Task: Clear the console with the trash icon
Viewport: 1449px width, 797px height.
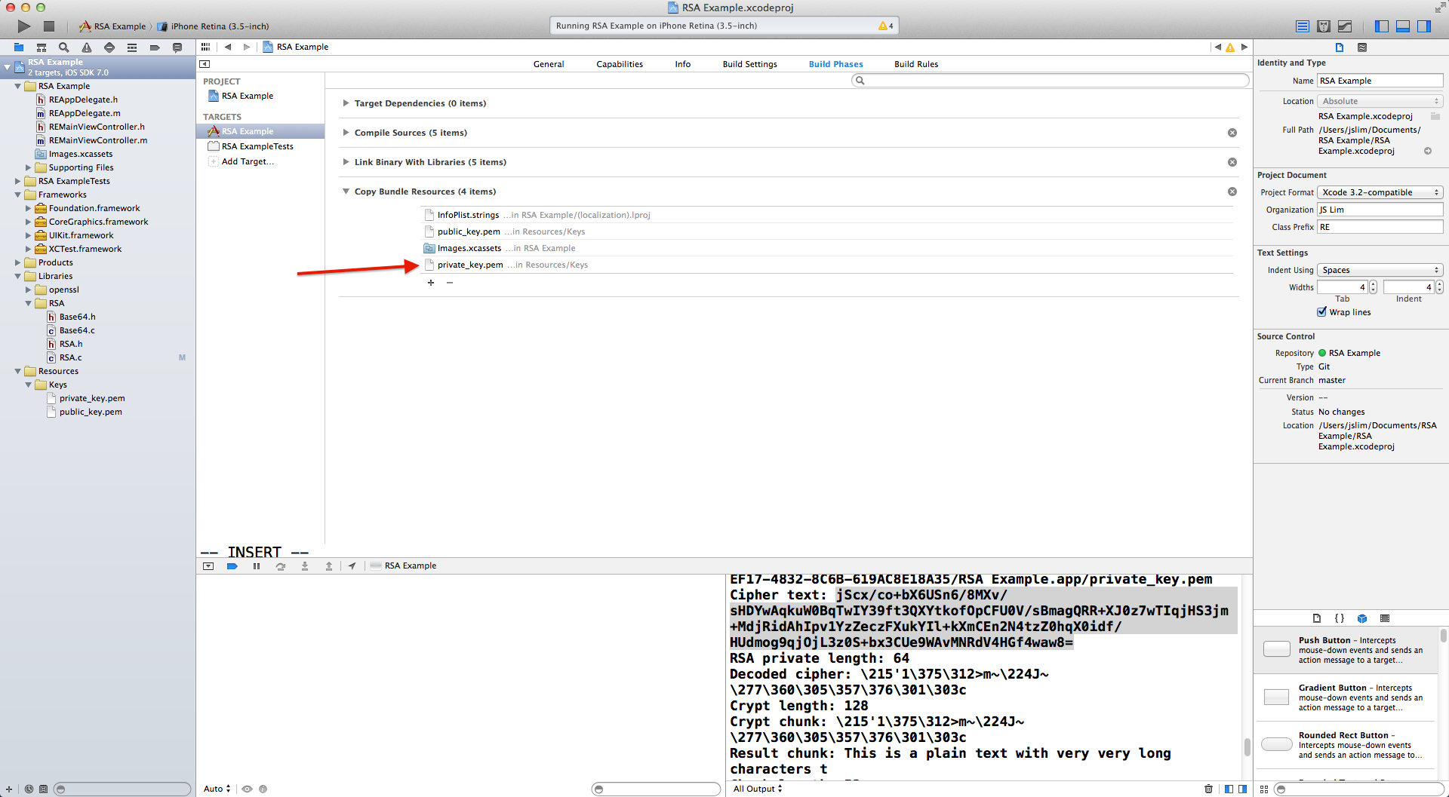Action: click(x=1208, y=789)
